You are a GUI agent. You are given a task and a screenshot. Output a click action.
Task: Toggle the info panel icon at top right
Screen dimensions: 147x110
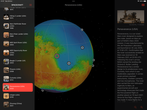tap(143, 5)
